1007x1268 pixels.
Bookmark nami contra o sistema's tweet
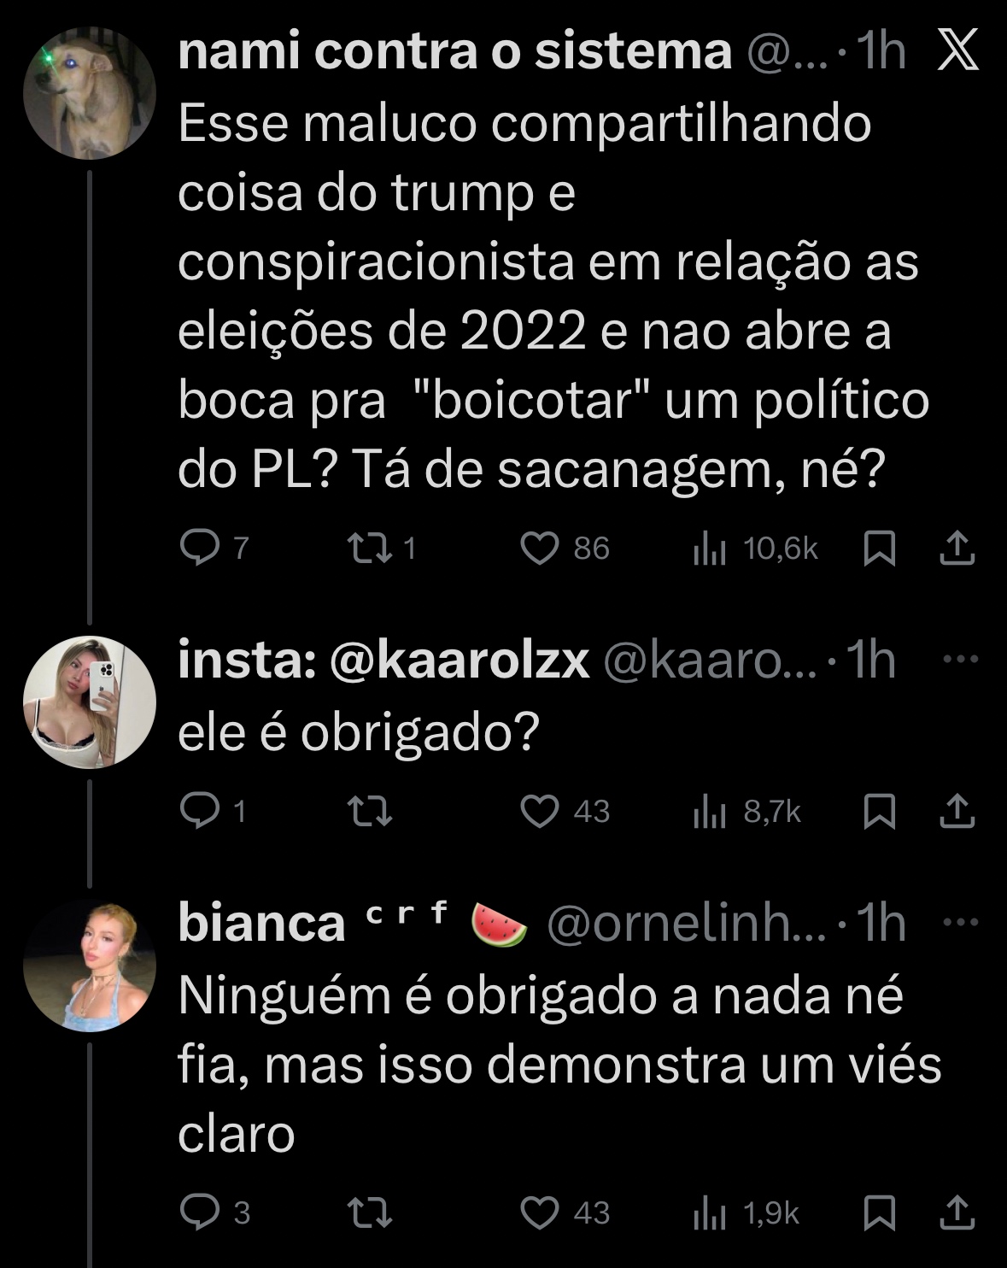pyautogui.click(x=879, y=549)
